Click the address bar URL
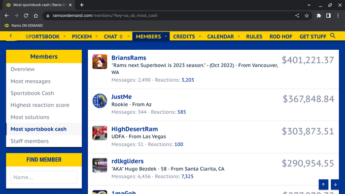345x194 pixels. 105,16
